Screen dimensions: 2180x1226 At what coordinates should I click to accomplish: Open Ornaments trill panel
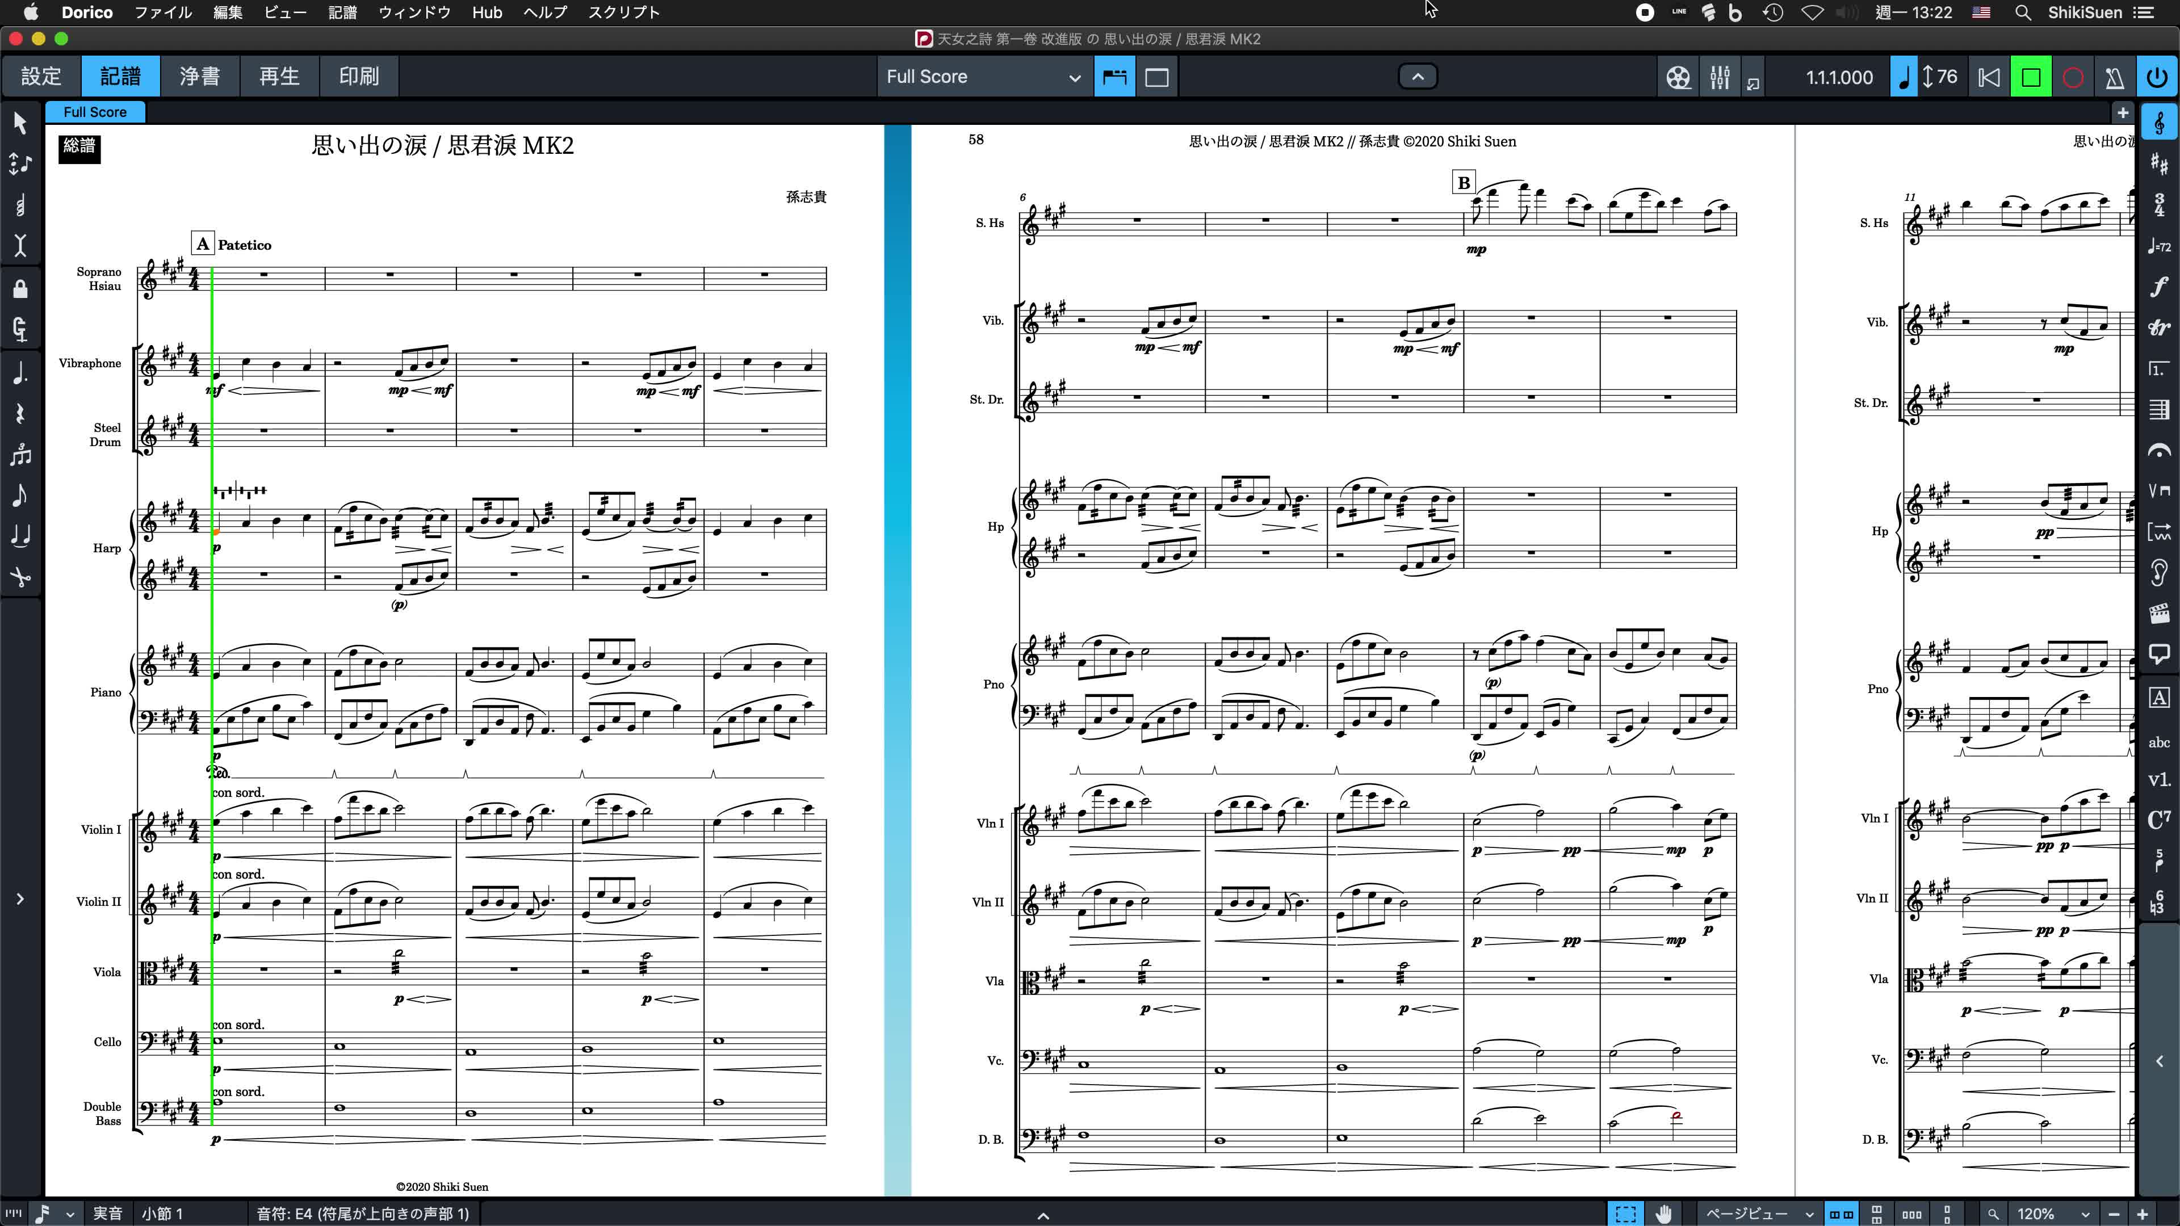(x=2160, y=328)
